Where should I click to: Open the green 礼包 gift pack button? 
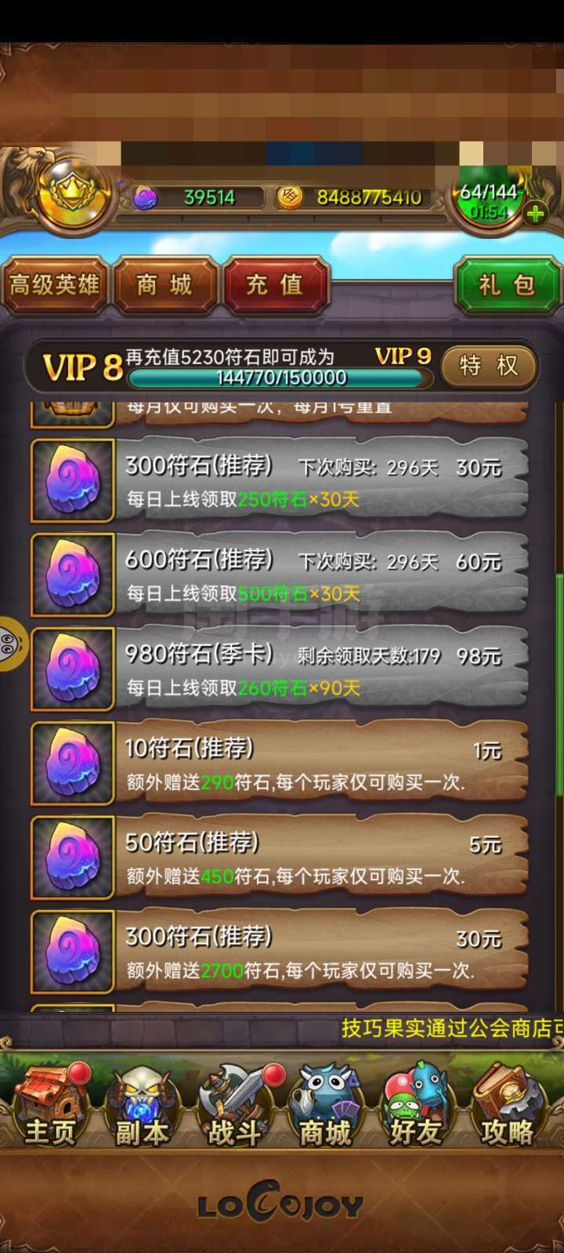pos(508,284)
